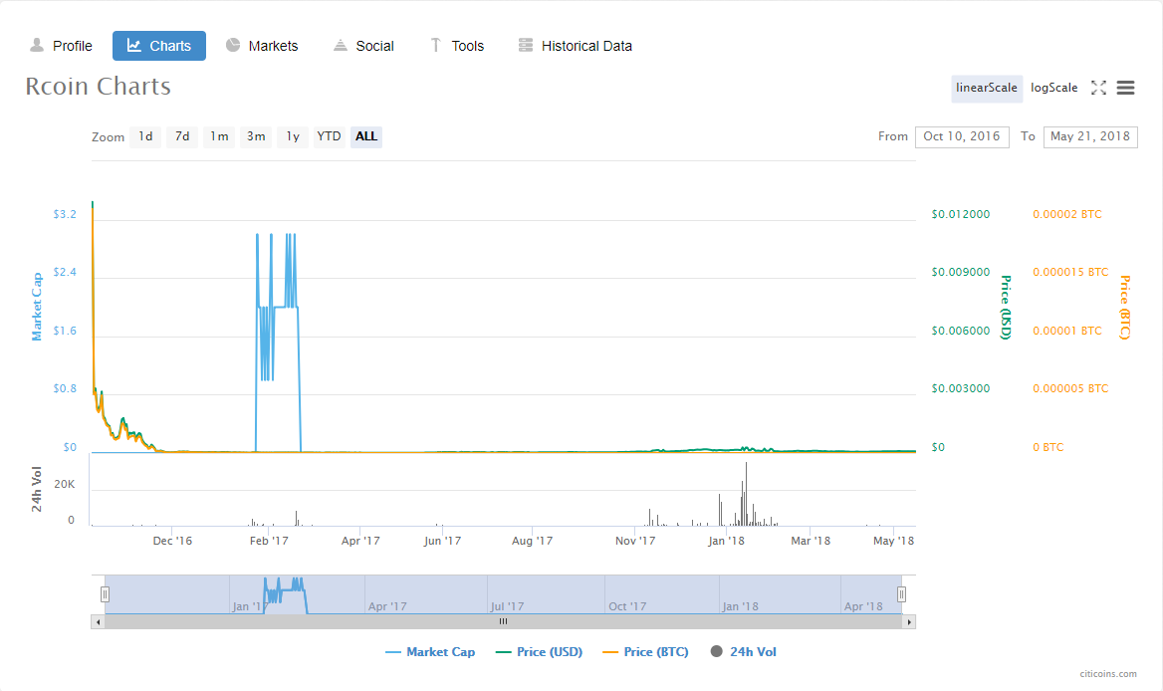Open the From date picker
Screen dimensions: 1163x691
pos(962,136)
